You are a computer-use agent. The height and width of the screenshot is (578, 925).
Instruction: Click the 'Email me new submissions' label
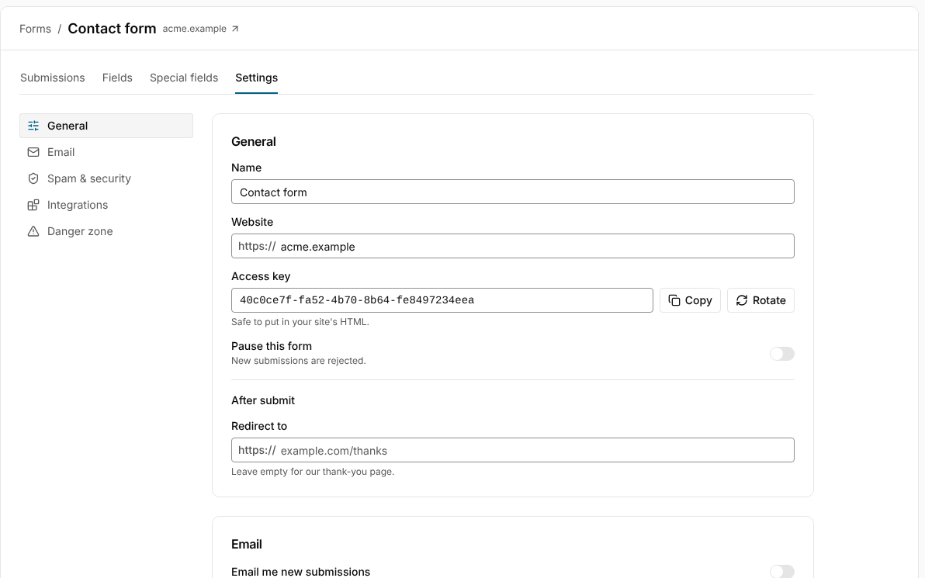tap(301, 572)
